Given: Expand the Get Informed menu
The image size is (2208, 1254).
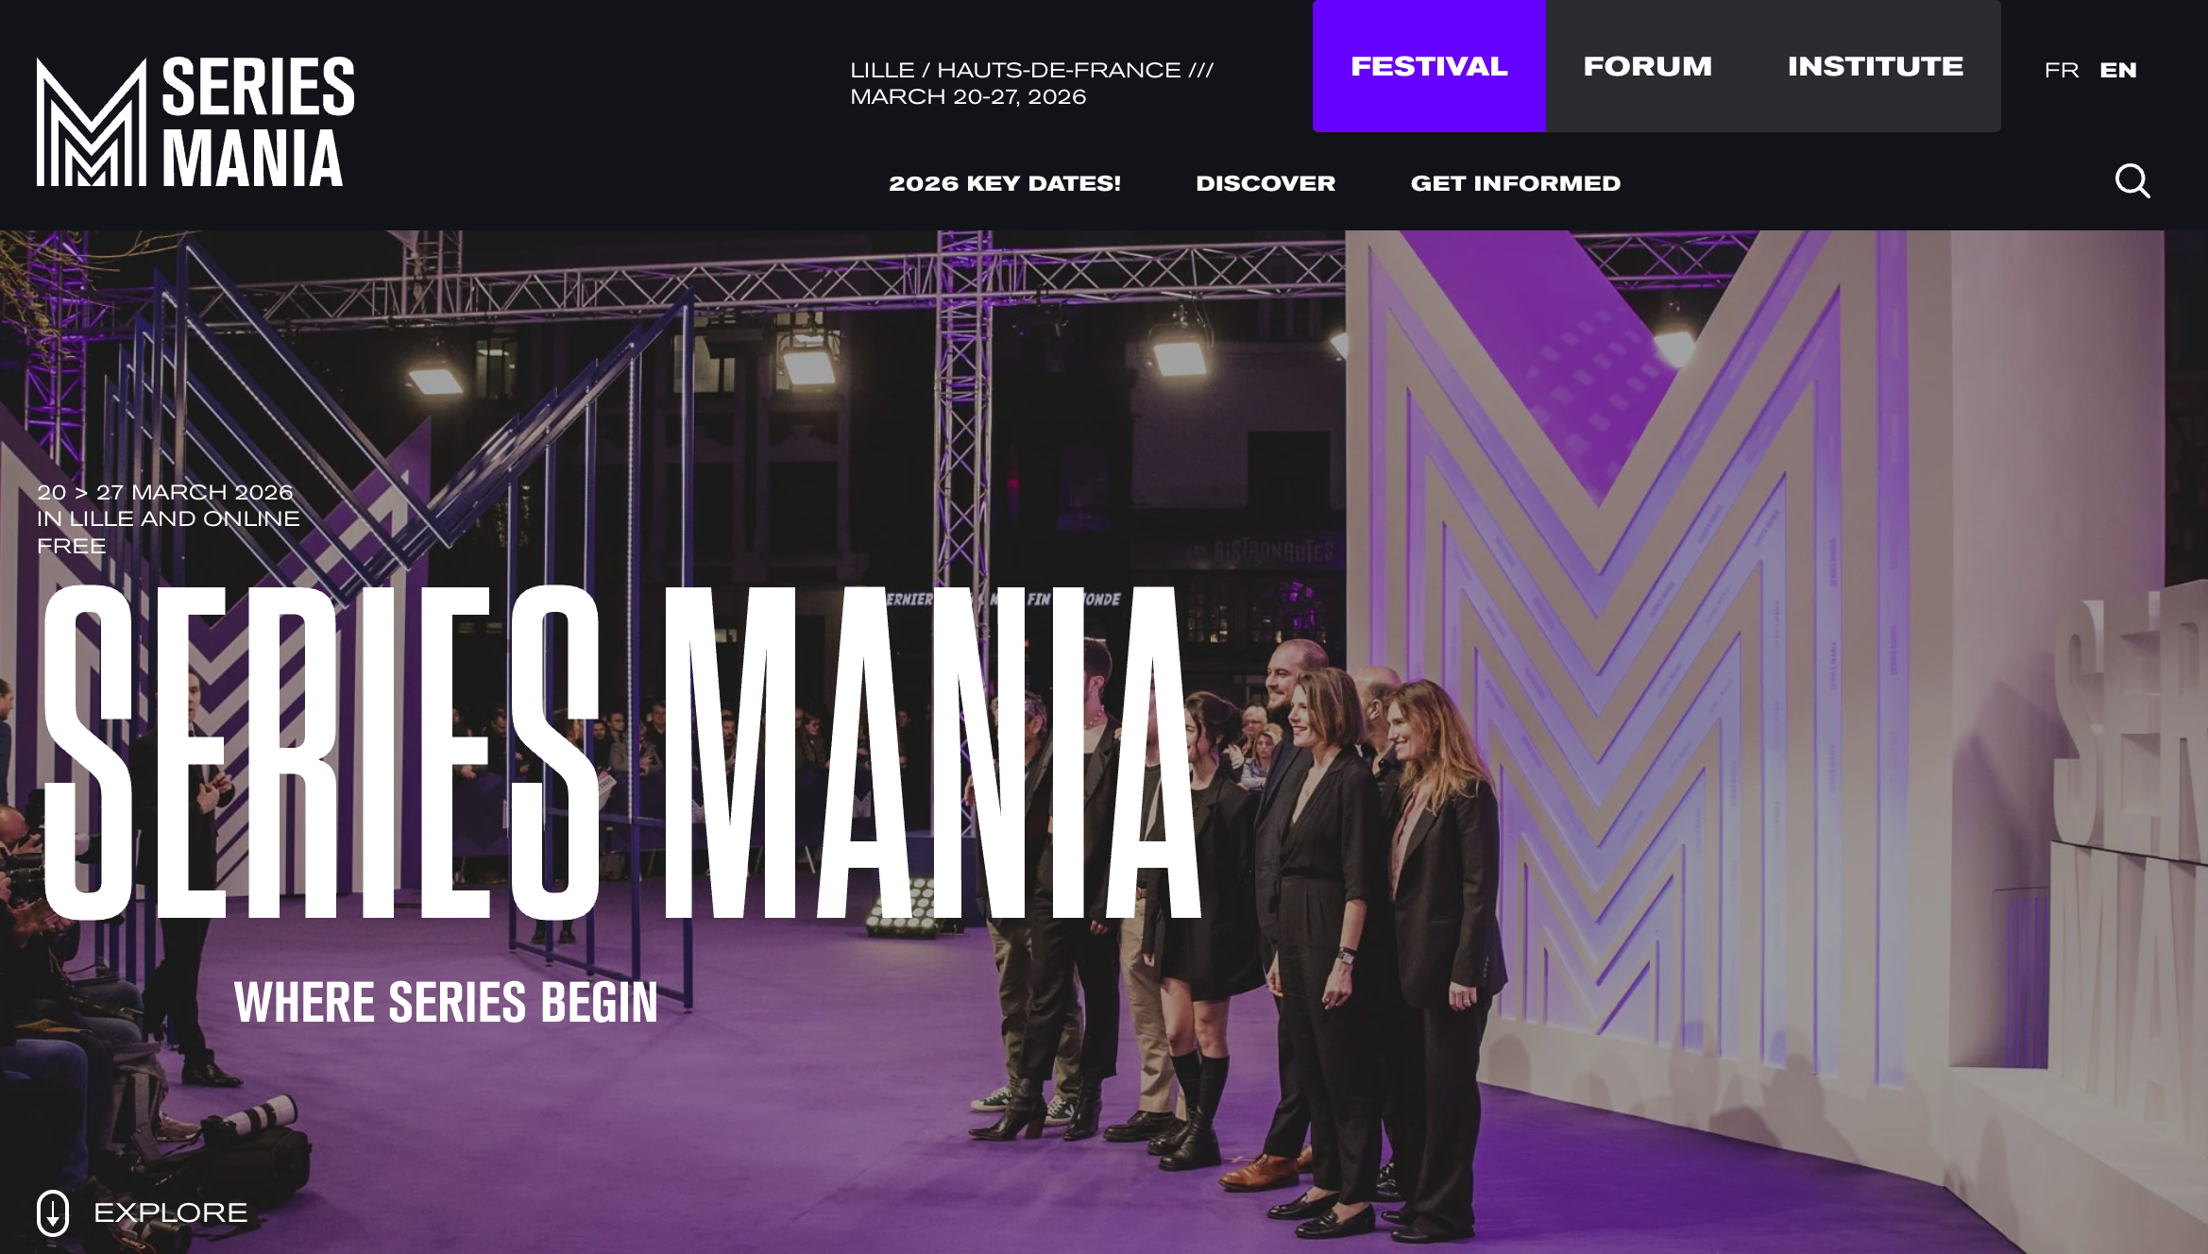Looking at the screenshot, I should click(1516, 183).
